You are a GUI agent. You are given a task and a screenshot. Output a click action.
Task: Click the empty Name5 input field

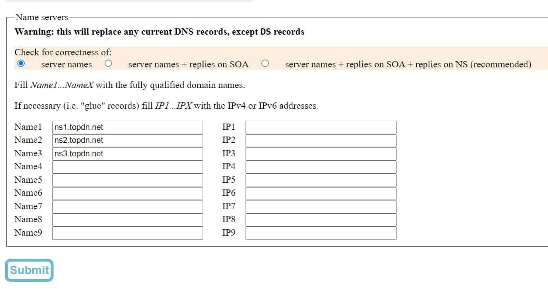(127, 180)
